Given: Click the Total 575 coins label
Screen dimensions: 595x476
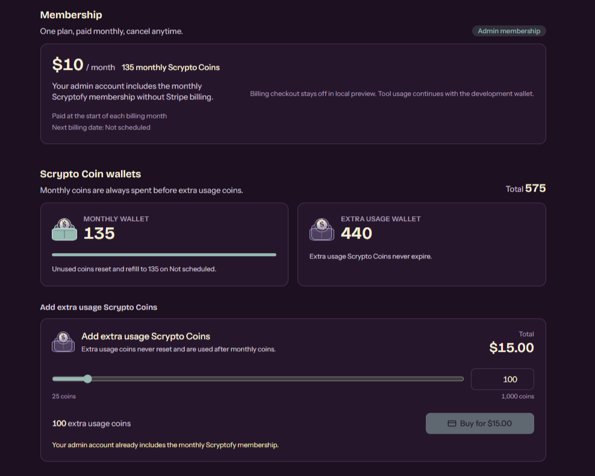Looking at the screenshot, I should click(x=526, y=188).
